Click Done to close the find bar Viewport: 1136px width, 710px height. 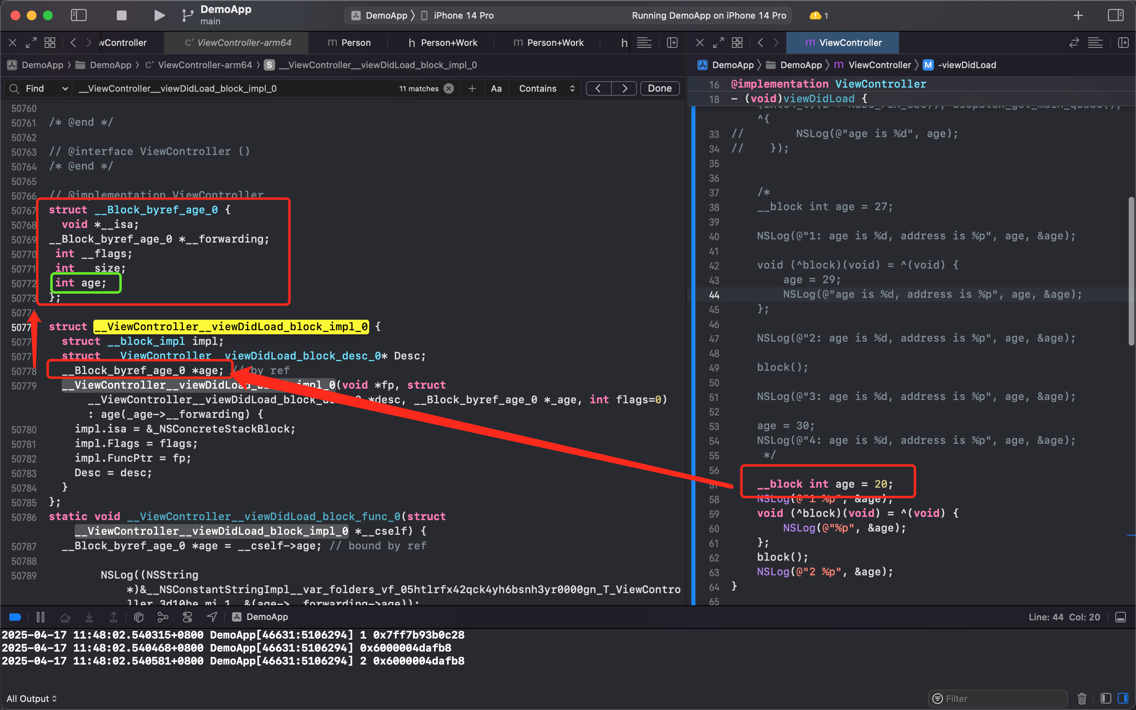(x=660, y=88)
